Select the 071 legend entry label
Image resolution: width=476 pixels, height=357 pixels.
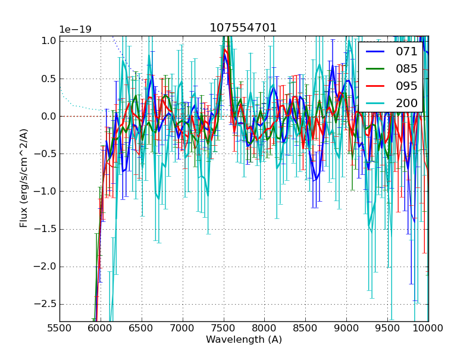coord(407,52)
